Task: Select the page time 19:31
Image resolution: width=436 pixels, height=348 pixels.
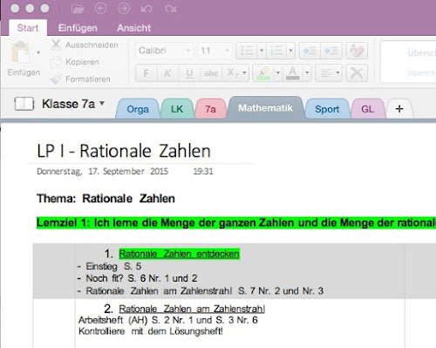Action: tap(203, 171)
